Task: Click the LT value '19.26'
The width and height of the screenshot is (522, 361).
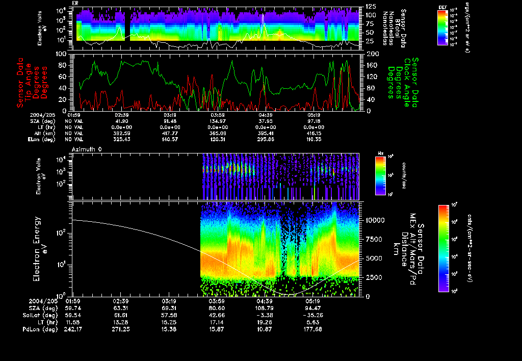Action: pyautogui.click(x=265, y=322)
